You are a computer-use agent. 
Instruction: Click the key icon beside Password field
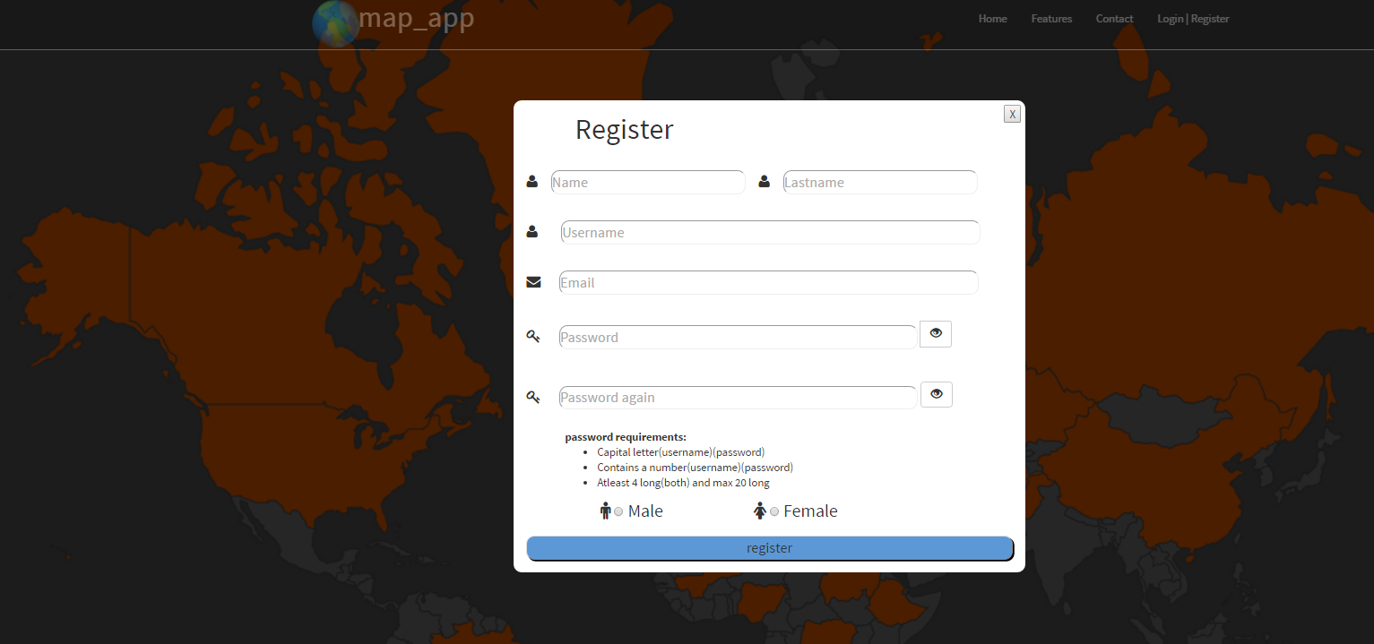533,337
